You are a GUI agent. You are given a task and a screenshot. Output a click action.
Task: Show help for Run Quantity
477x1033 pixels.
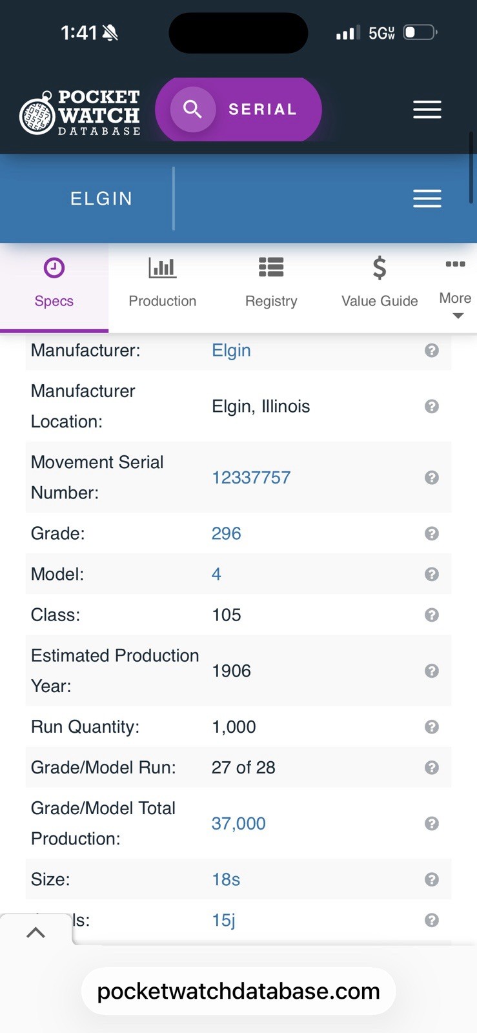coord(432,727)
